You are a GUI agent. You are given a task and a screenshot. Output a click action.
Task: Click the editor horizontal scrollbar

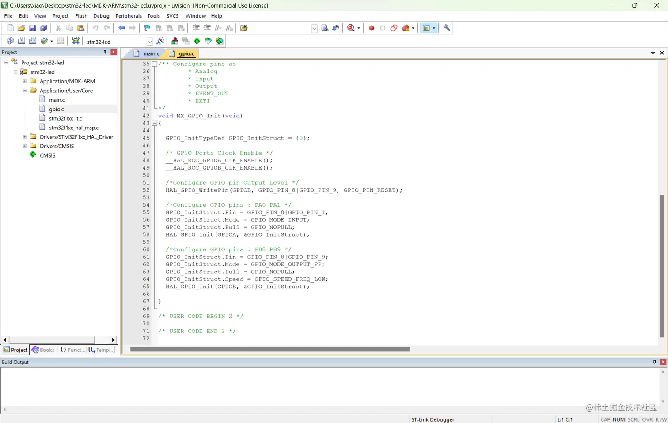(269, 349)
